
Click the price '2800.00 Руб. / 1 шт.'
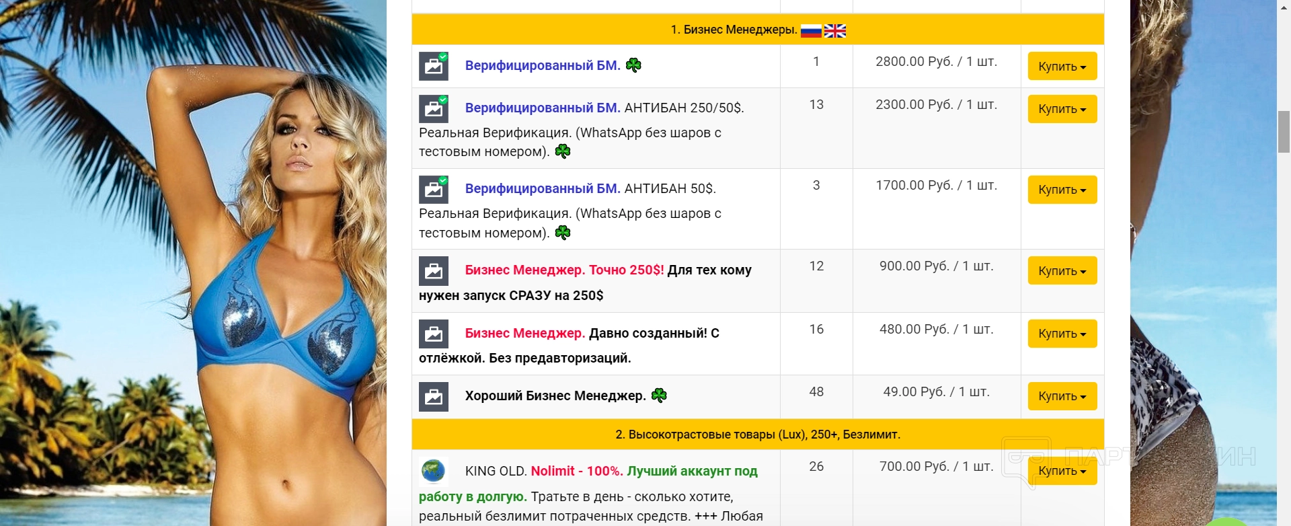[x=936, y=62]
